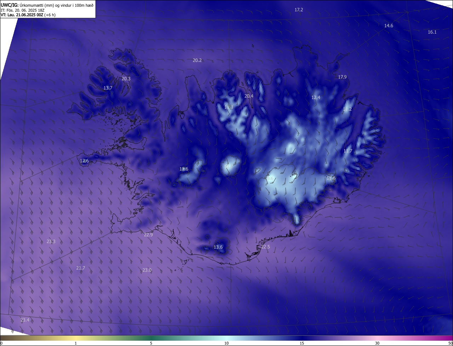Select the 11.2 value label

(347, 109)
